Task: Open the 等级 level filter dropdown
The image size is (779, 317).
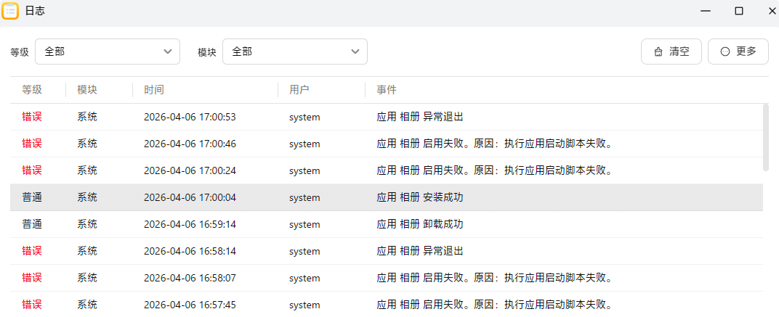Action: pos(107,52)
